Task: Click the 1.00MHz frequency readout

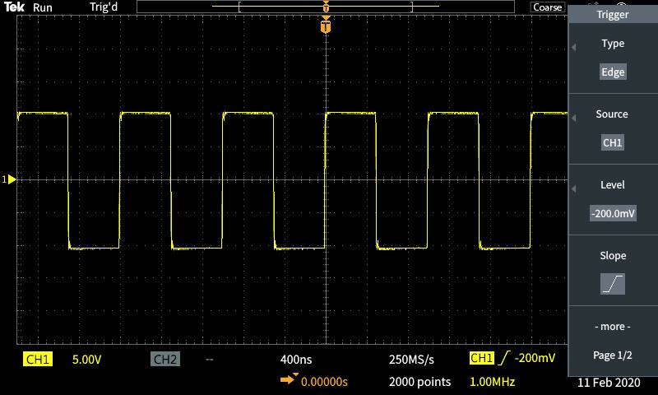Action: [492, 382]
